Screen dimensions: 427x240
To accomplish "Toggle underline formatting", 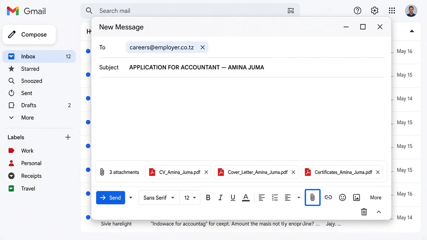I will tap(233, 198).
